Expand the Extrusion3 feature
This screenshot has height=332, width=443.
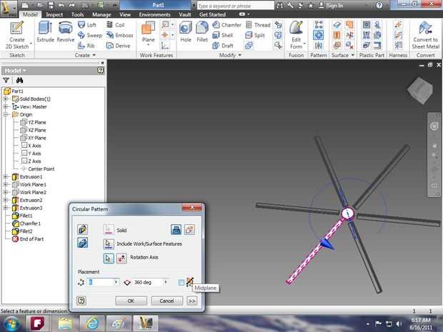tap(6, 208)
